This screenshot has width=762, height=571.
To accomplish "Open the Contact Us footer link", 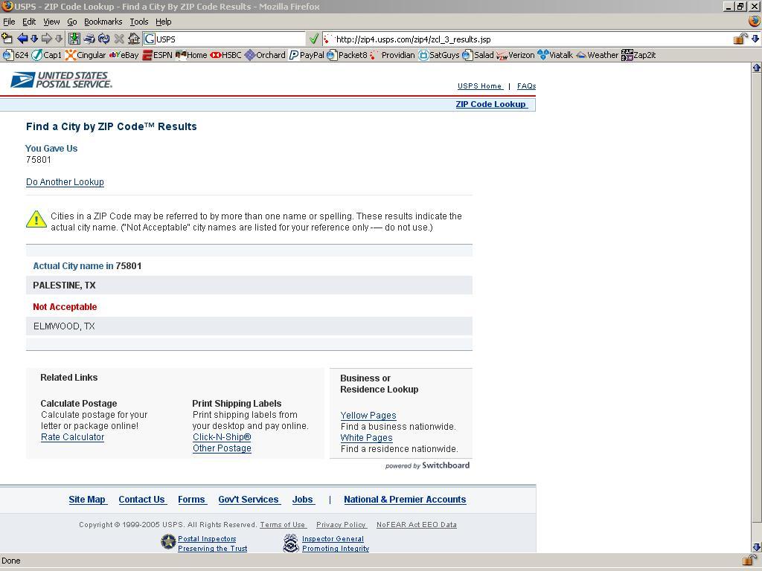I will click(142, 500).
